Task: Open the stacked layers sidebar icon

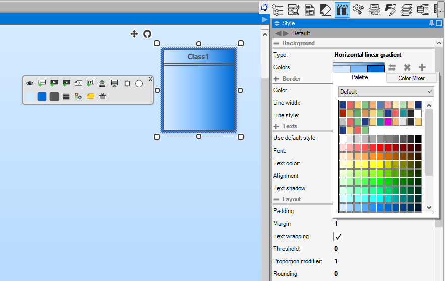Action: pos(407,10)
